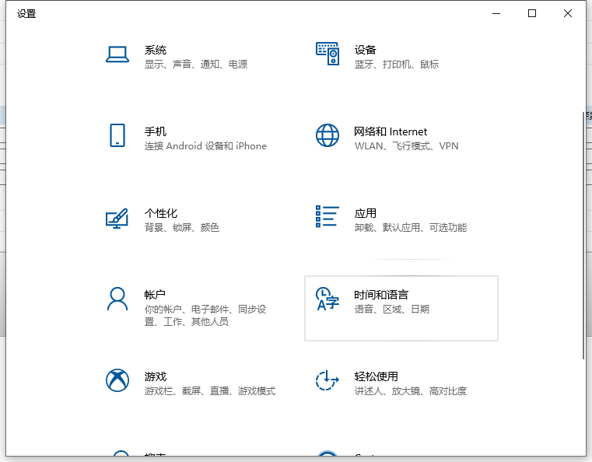Click the 手机 phone icon
Viewport: 592px width, 462px height.
(x=117, y=135)
